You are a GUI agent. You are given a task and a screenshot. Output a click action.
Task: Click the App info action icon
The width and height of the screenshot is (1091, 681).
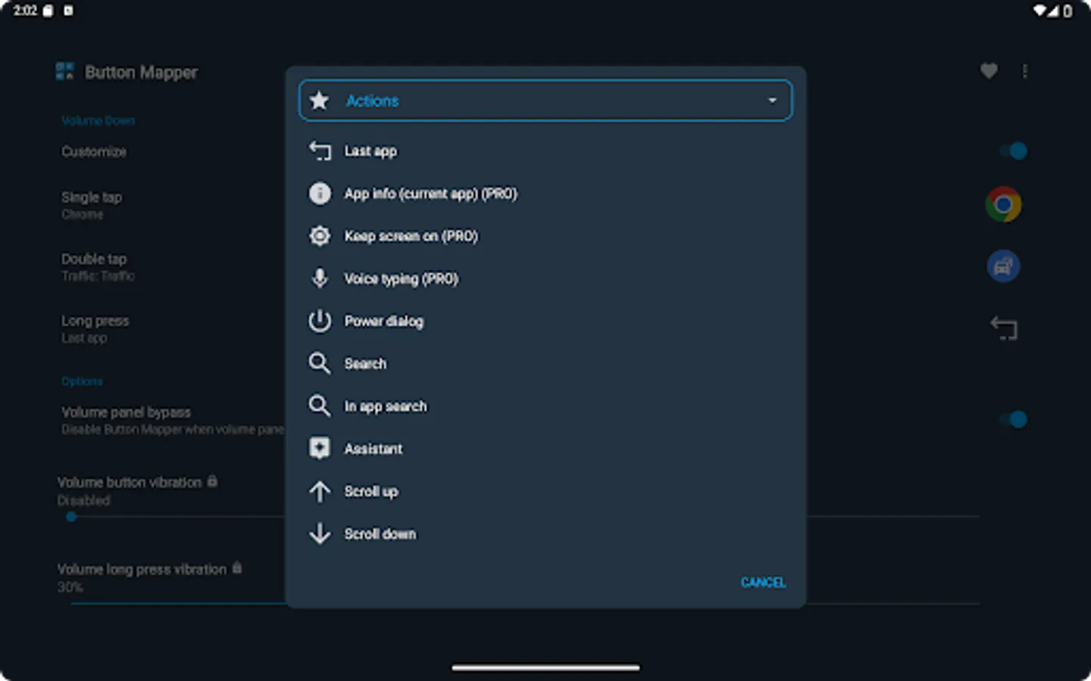click(x=320, y=193)
